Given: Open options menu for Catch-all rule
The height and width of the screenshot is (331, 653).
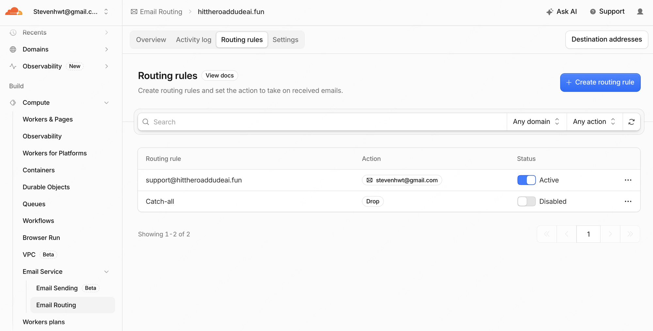Looking at the screenshot, I should point(628,202).
